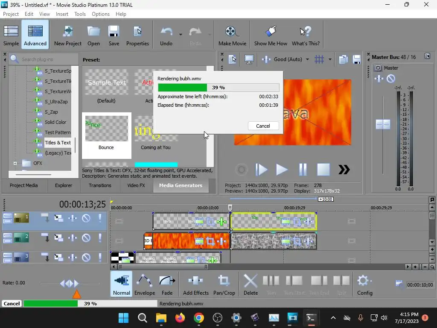
Task: Solo video track 1
Action: 100,218
